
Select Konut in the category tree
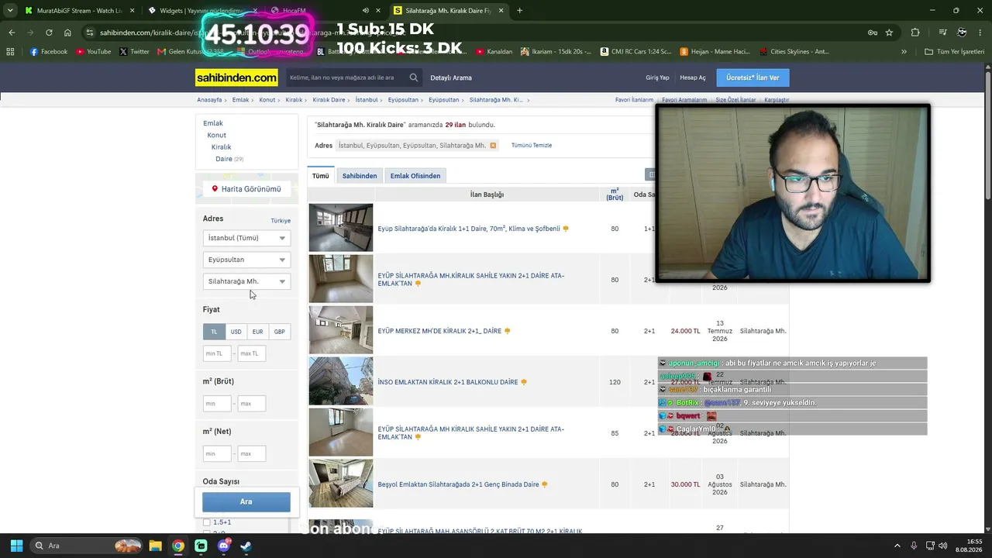217,135
